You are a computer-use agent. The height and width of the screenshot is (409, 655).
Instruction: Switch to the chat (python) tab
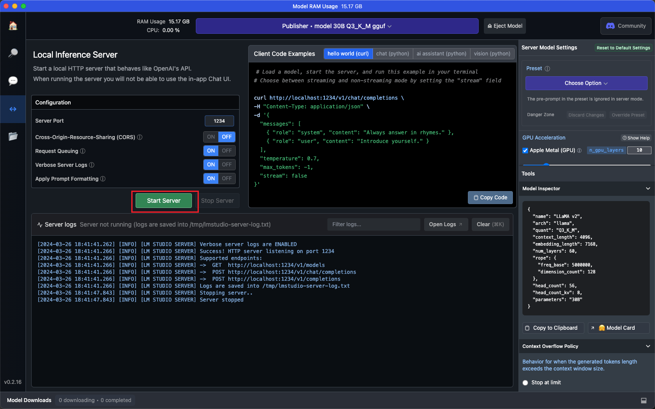(x=392, y=54)
